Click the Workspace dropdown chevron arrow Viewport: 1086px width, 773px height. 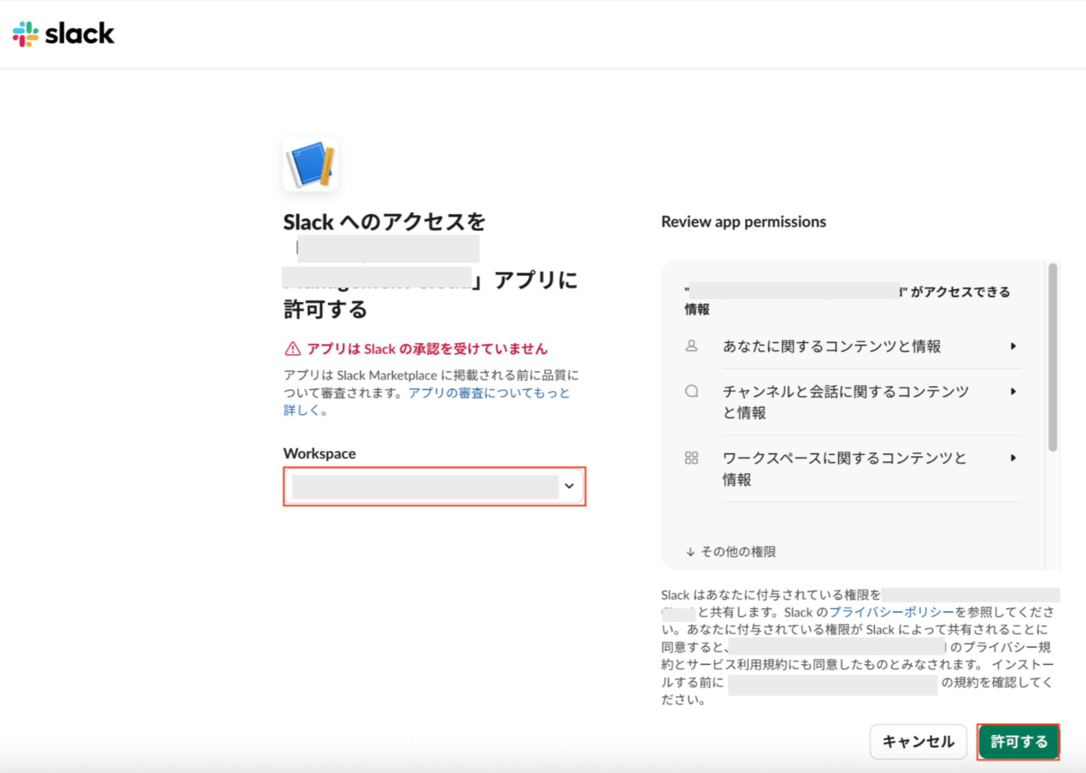569,486
